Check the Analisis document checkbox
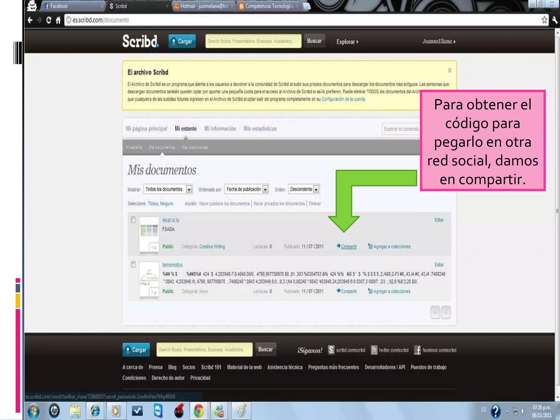The image size is (560, 420). [133, 220]
